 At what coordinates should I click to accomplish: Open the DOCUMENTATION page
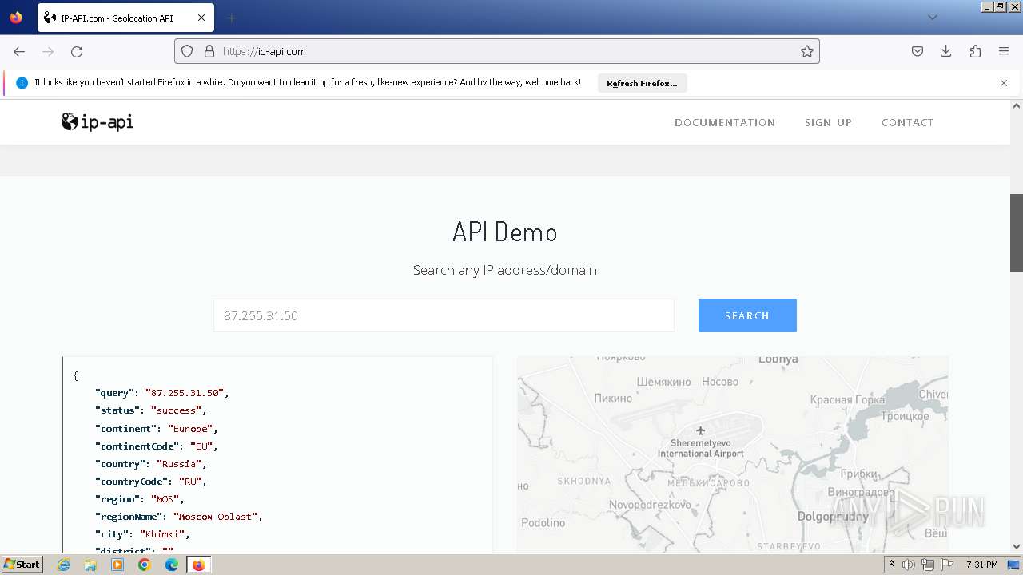(x=725, y=122)
